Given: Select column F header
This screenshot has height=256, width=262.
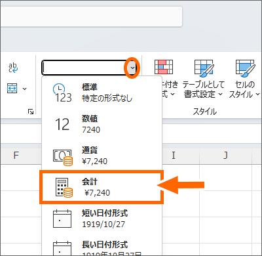Looking at the screenshot, I should pos(16,156).
